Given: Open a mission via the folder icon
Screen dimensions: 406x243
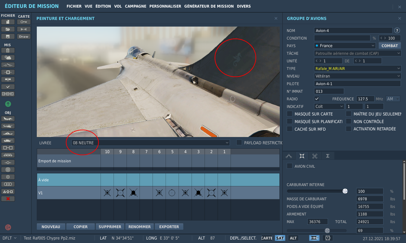Looking at the screenshot, I should (8, 29).
